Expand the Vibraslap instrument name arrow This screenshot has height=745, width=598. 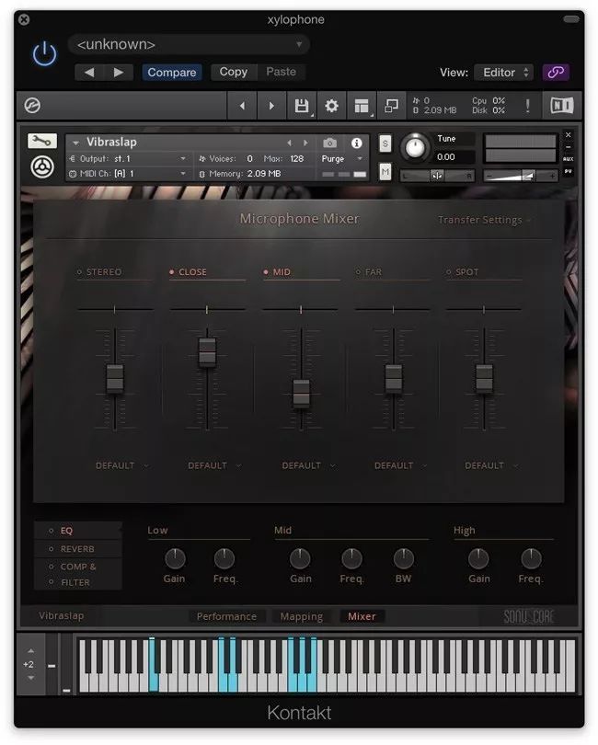[76, 143]
